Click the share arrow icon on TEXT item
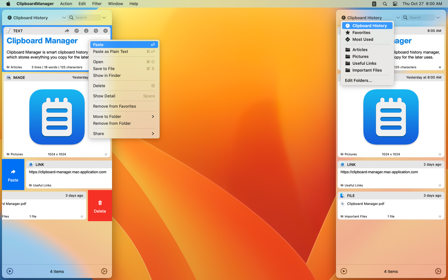 pos(67,31)
